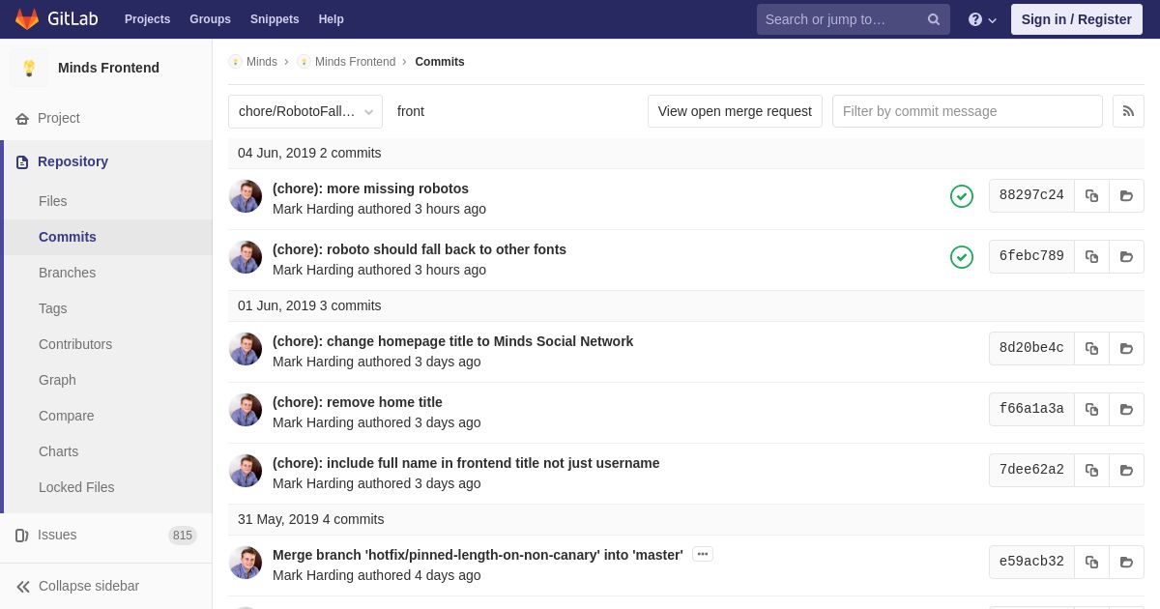Open commit 'roboto should fall back to other fonts'
The height and width of the screenshot is (609, 1160).
point(420,249)
